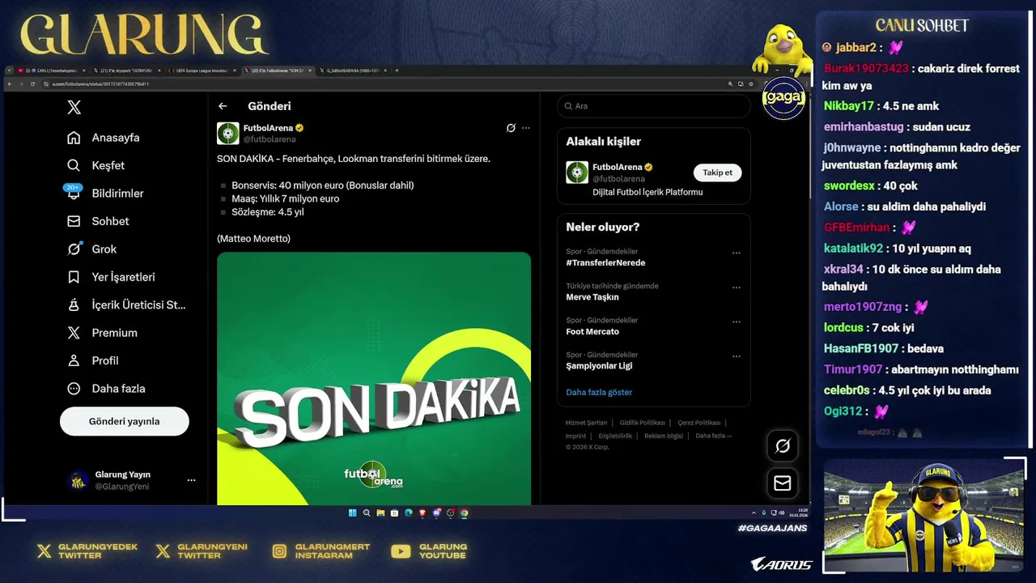Open Brave browser from taskbar
Viewport: 1036px width, 583px height.
[422, 513]
